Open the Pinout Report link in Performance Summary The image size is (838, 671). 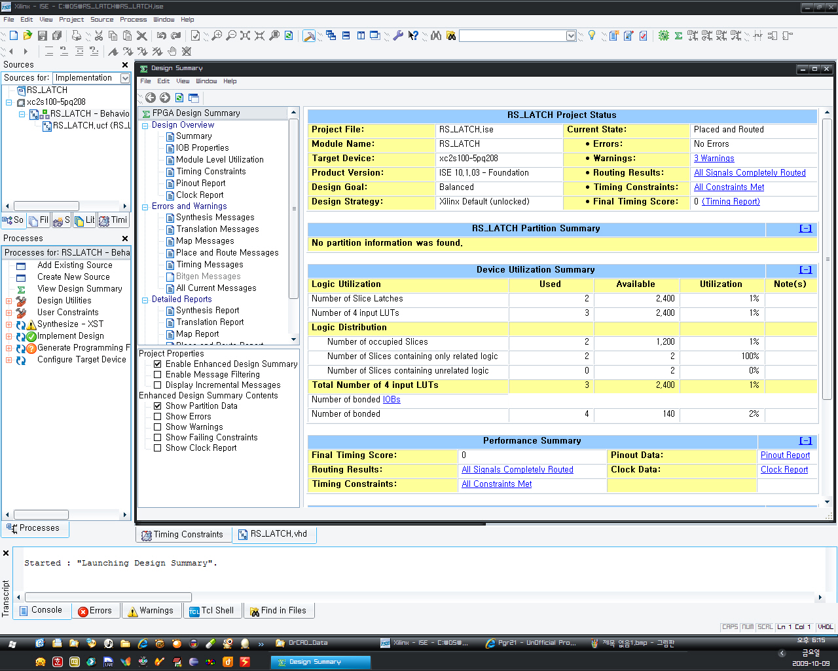click(x=785, y=455)
